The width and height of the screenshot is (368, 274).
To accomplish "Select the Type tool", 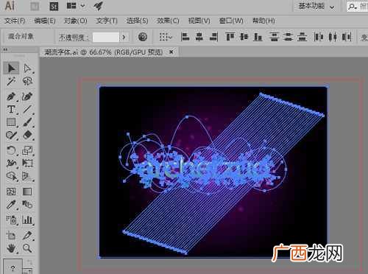I will (x=11, y=109).
